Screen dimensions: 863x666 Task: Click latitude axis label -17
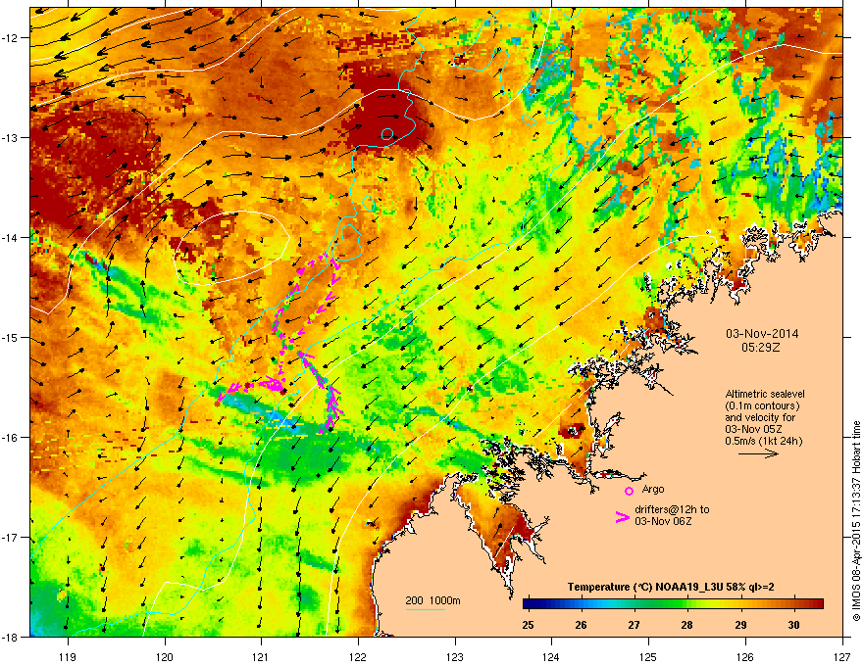click(x=10, y=537)
